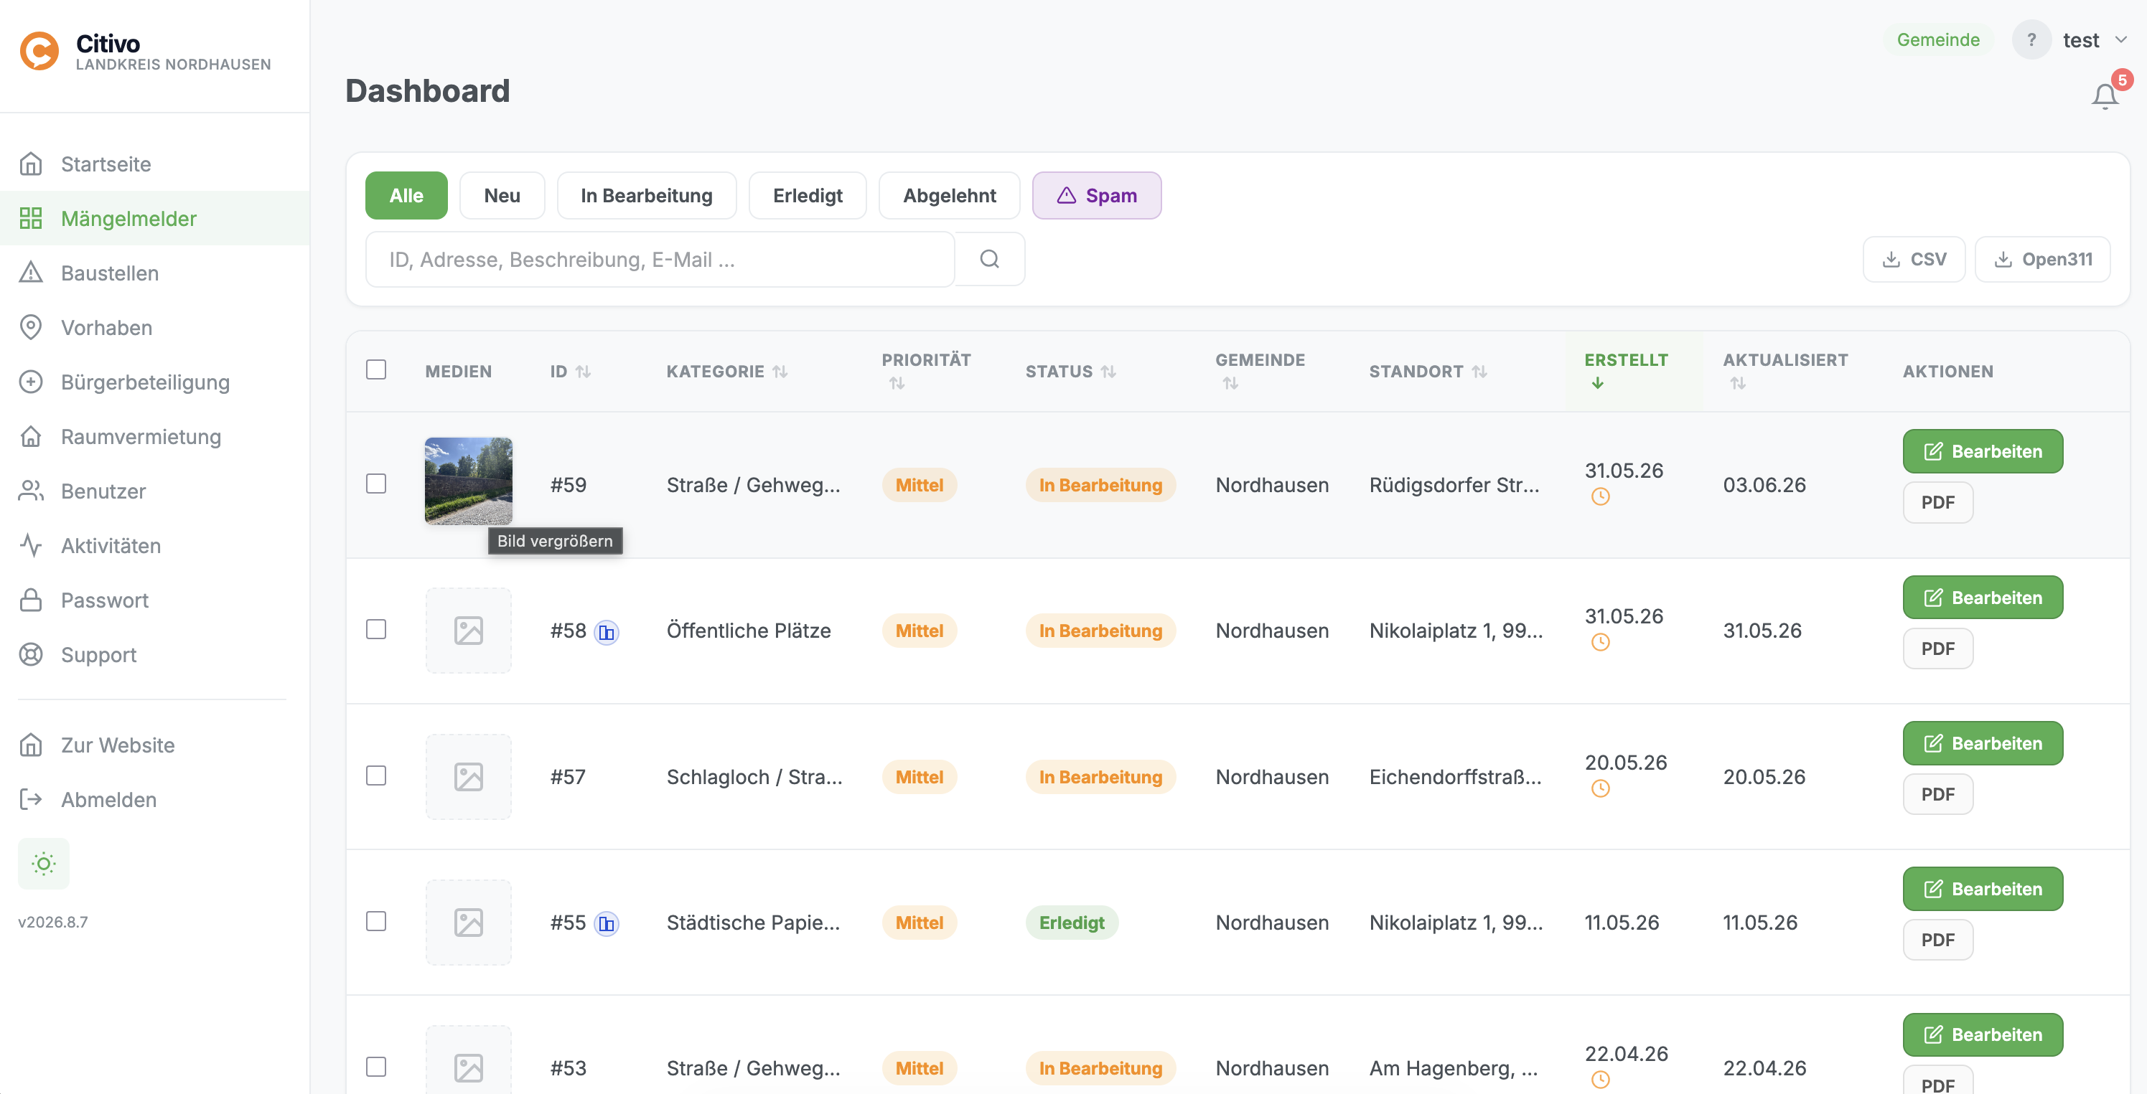
Task: Select the Alle filter tab
Action: 406,196
